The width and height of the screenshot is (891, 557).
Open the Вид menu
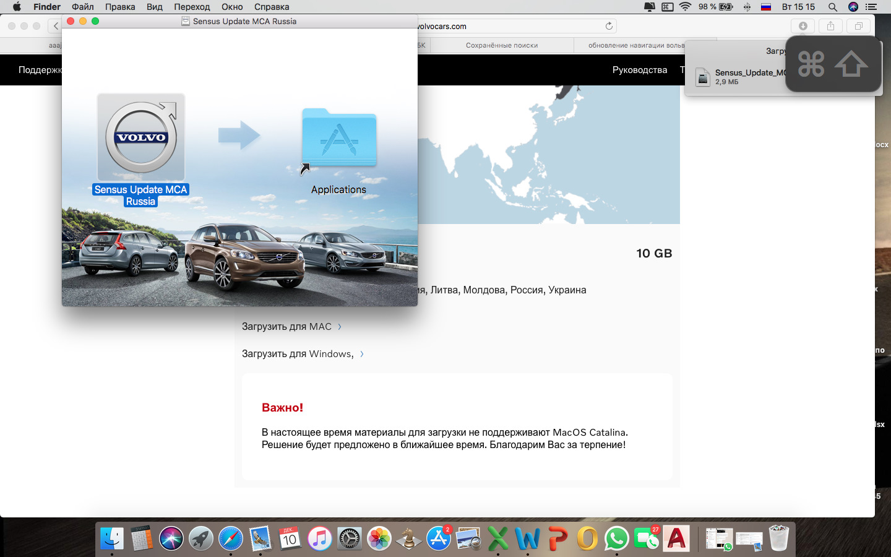155,7
